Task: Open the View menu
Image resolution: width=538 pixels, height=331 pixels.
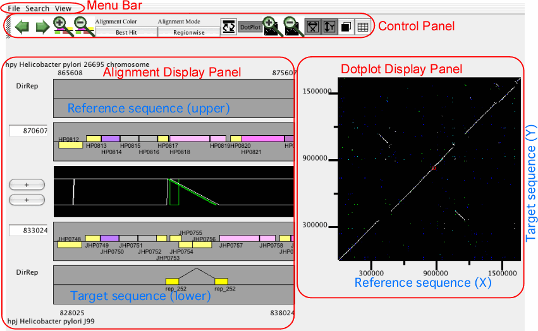Action: tap(63, 9)
